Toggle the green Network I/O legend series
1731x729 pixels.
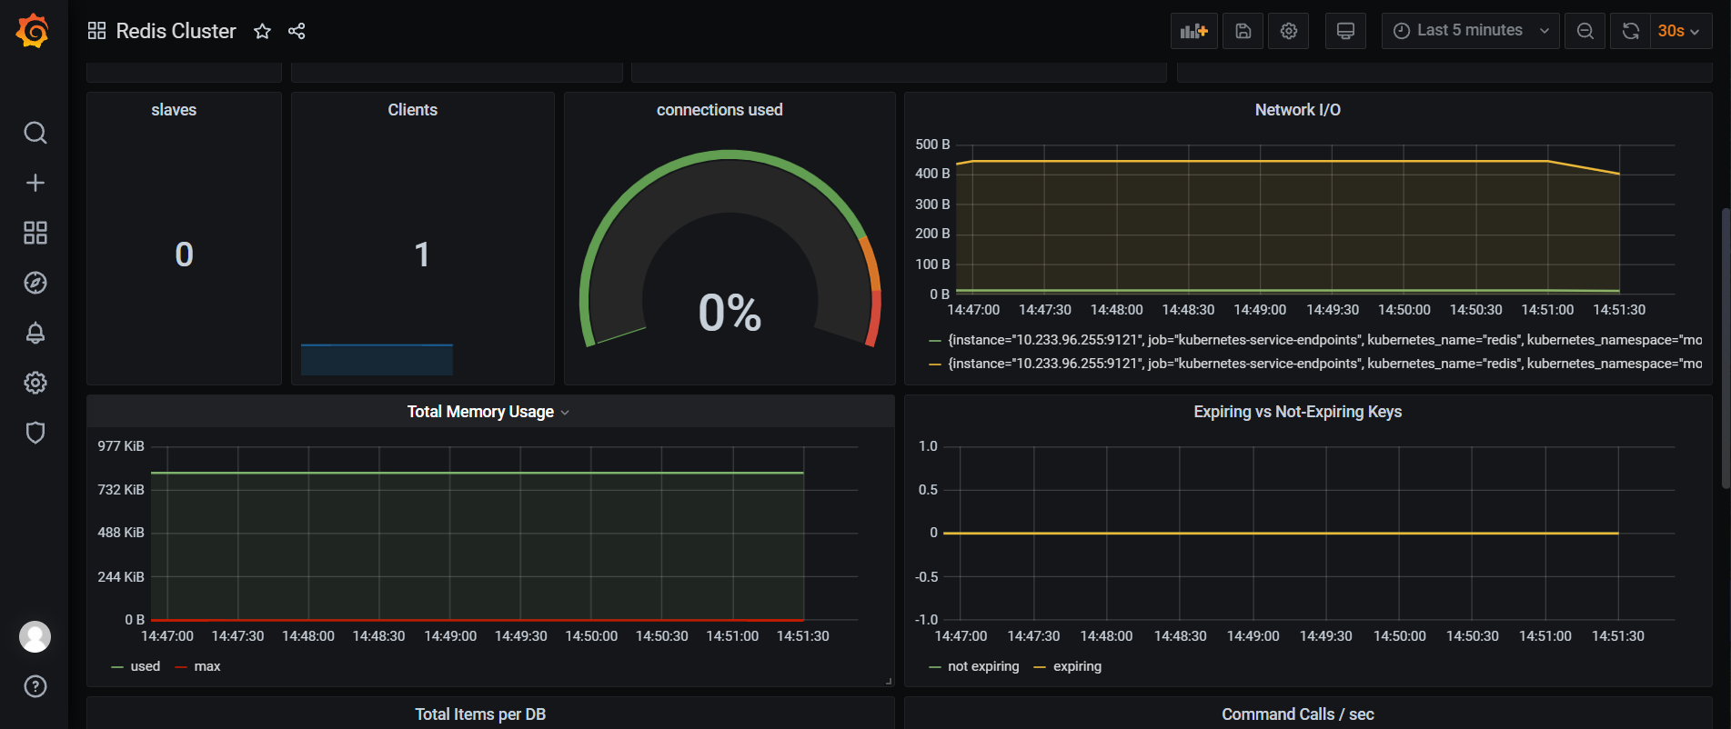1324,340
